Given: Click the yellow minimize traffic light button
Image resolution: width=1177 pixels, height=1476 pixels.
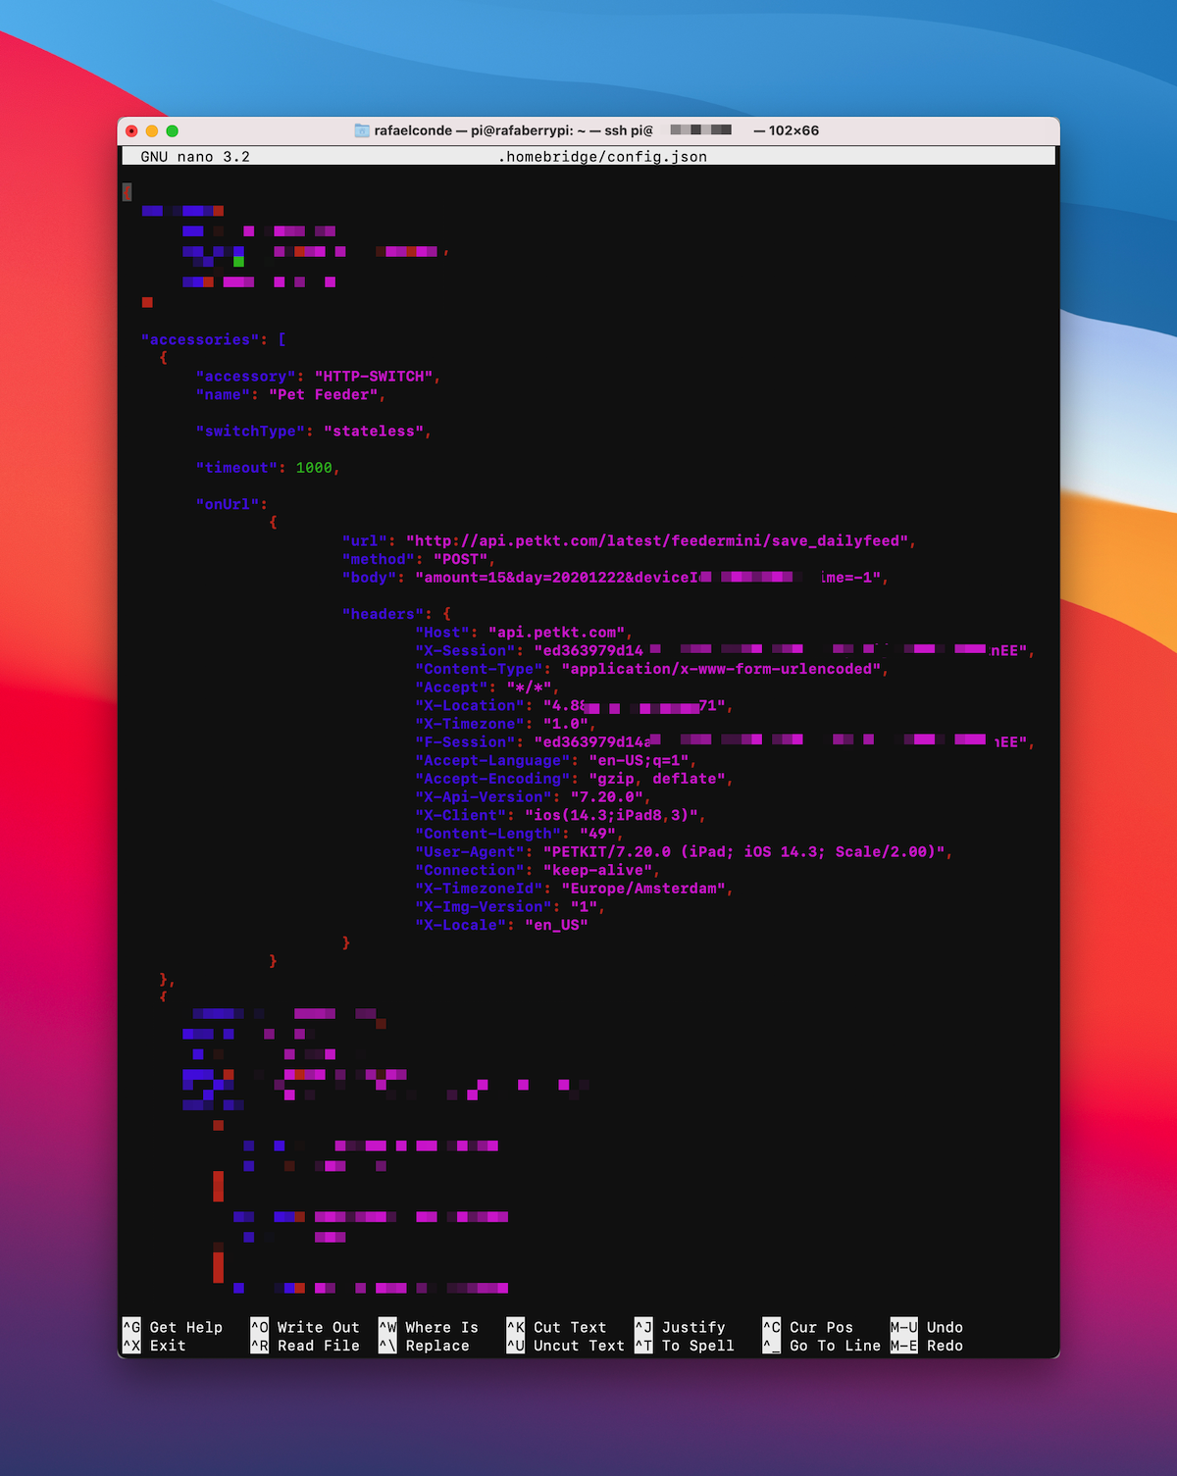Looking at the screenshot, I should point(152,128).
